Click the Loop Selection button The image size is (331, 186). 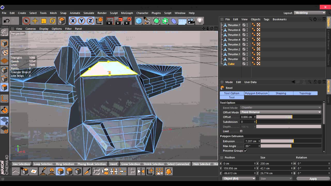[x=43, y=164]
